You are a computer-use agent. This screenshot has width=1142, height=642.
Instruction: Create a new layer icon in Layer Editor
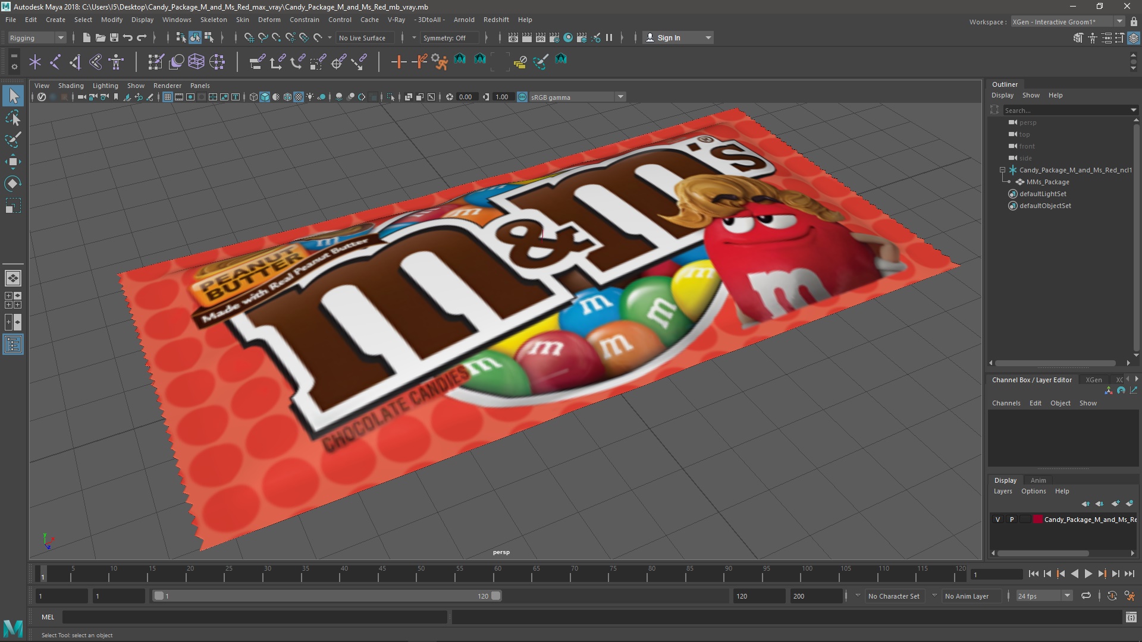pyautogui.click(x=1115, y=503)
